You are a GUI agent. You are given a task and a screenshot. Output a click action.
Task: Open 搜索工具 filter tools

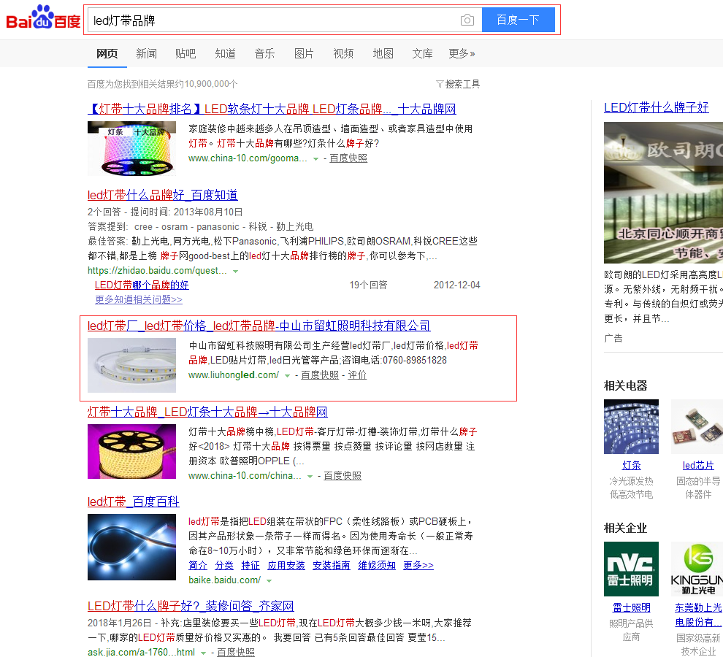tap(458, 84)
